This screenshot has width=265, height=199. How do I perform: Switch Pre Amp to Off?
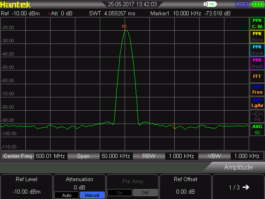pyautogui.click(x=145, y=193)
